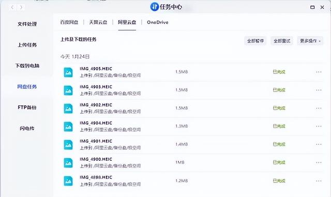Screen dimensions: 331x197
Task: Click the 任务中心 logo icon
Action: point(155,7)
